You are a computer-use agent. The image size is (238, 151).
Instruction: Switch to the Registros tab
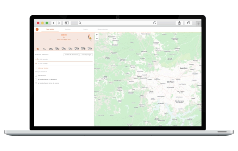pyautogui.click(x=67, y=29)
